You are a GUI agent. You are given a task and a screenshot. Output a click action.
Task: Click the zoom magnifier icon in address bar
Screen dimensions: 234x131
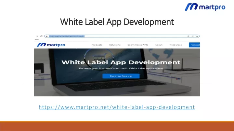coord(188,36)
